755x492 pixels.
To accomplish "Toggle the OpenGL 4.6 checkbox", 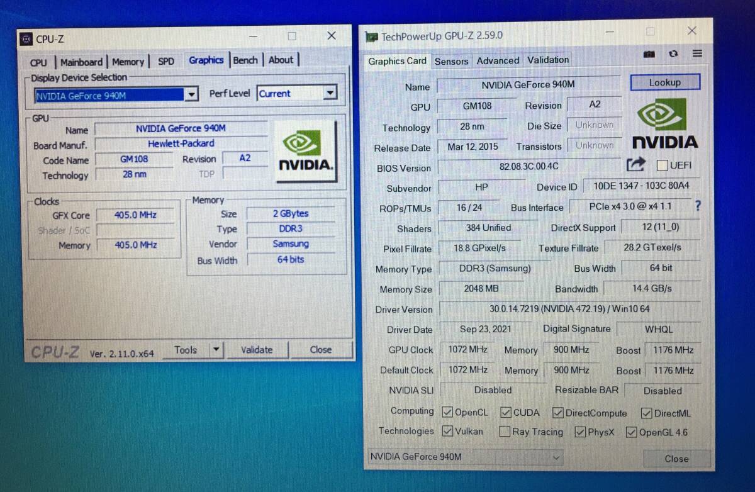I will 631,432.
